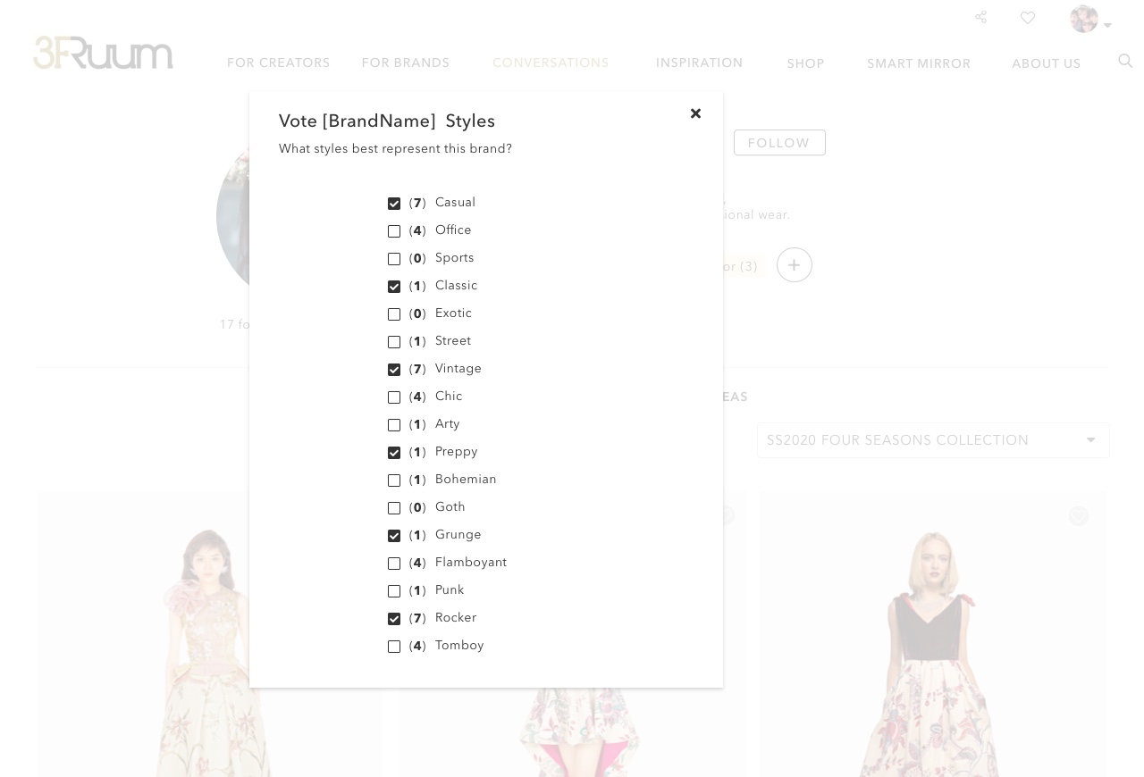Click the Vintage style label

tap(458, 369)
